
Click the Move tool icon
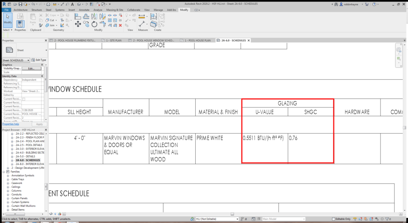[x=78, y=24]
